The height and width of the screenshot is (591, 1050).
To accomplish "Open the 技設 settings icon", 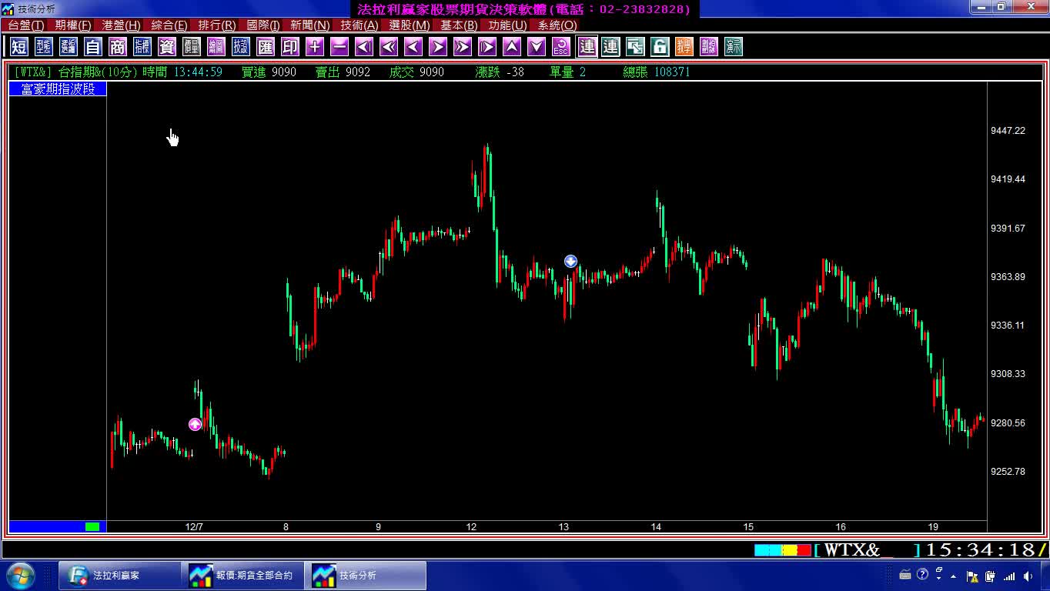I will 241,47.
